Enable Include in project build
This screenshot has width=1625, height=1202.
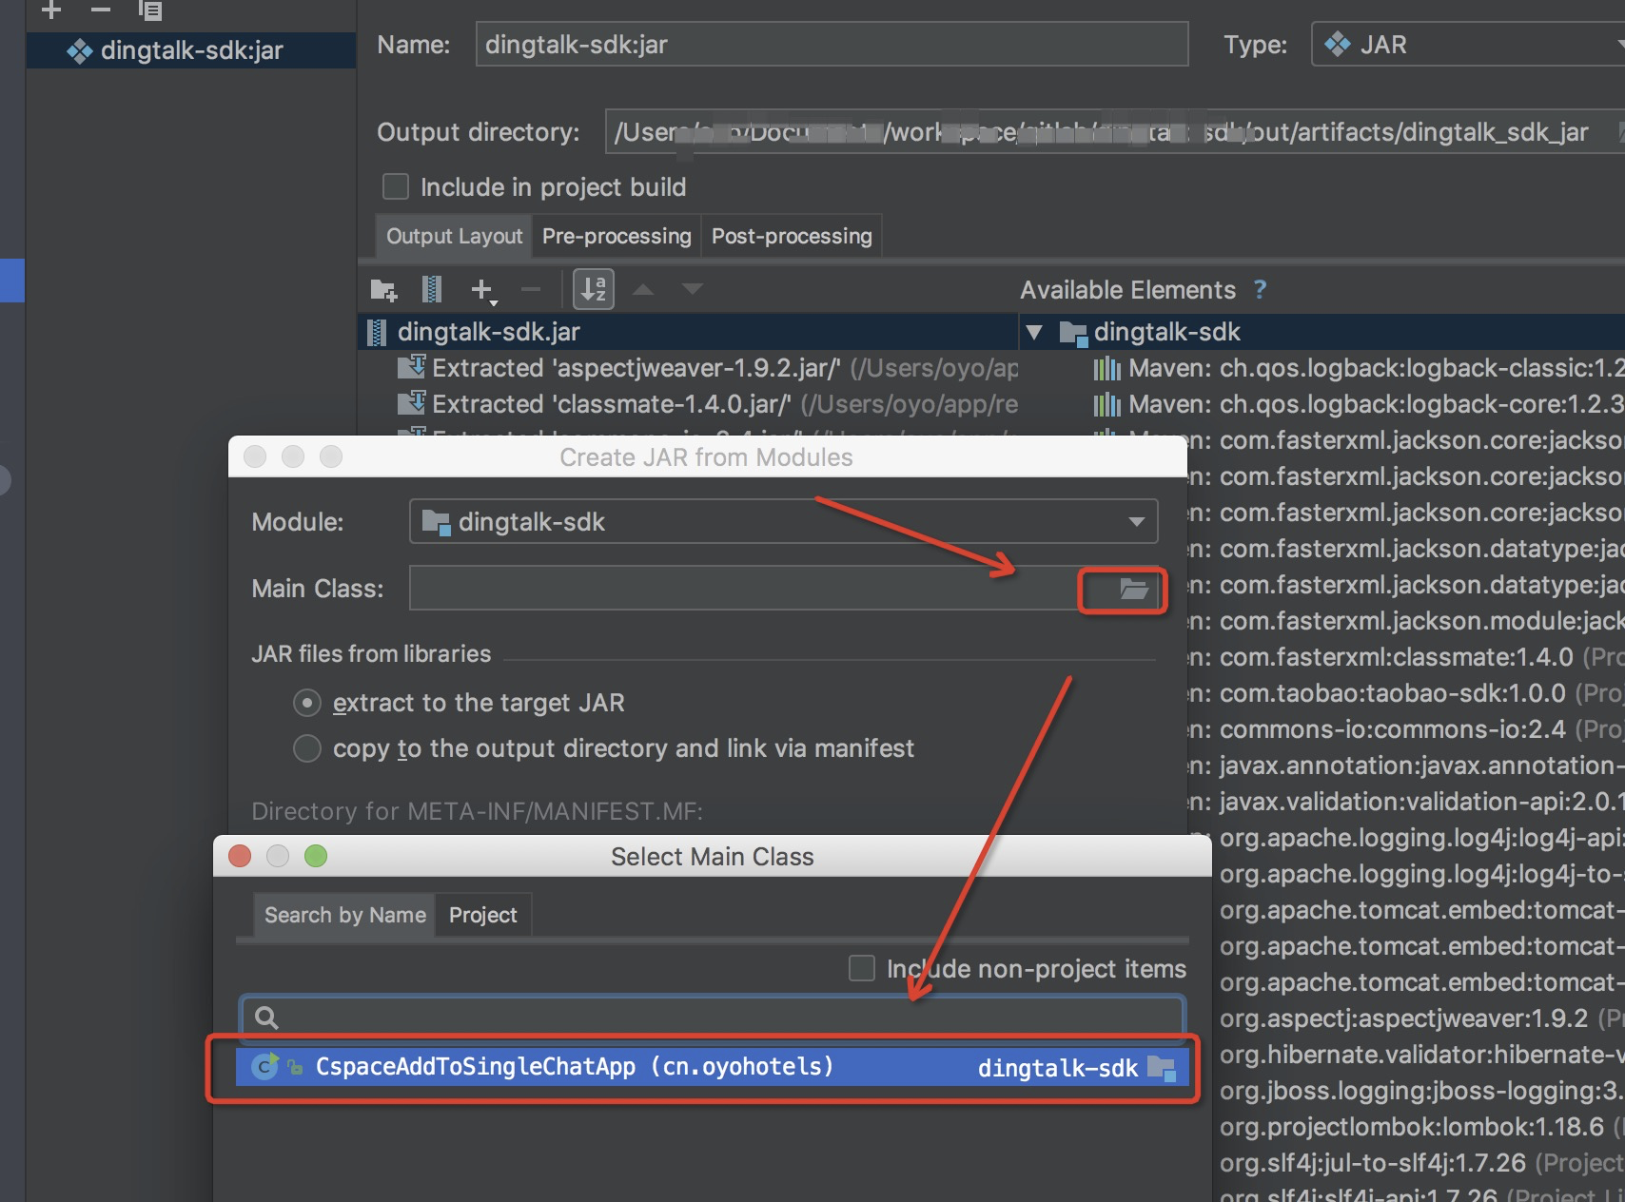coord(395,186)
